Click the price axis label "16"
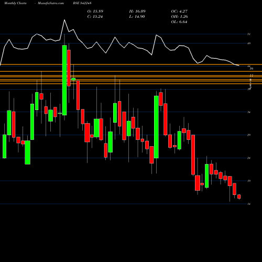 [x=252, y=69]
